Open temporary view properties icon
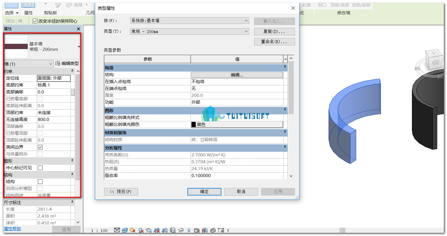The image size is (447, 236). [x=197, y=230]
